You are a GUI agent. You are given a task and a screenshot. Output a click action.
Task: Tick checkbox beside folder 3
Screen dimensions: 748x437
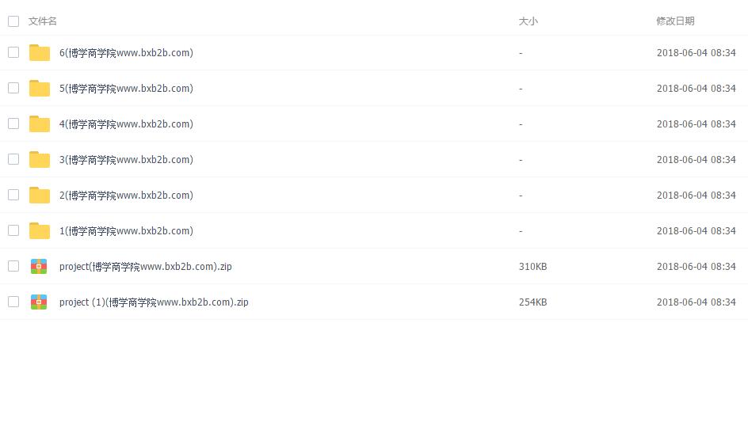(13, 159)
